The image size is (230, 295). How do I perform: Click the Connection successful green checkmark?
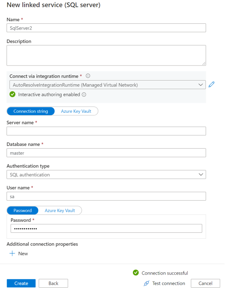point(135,273)
